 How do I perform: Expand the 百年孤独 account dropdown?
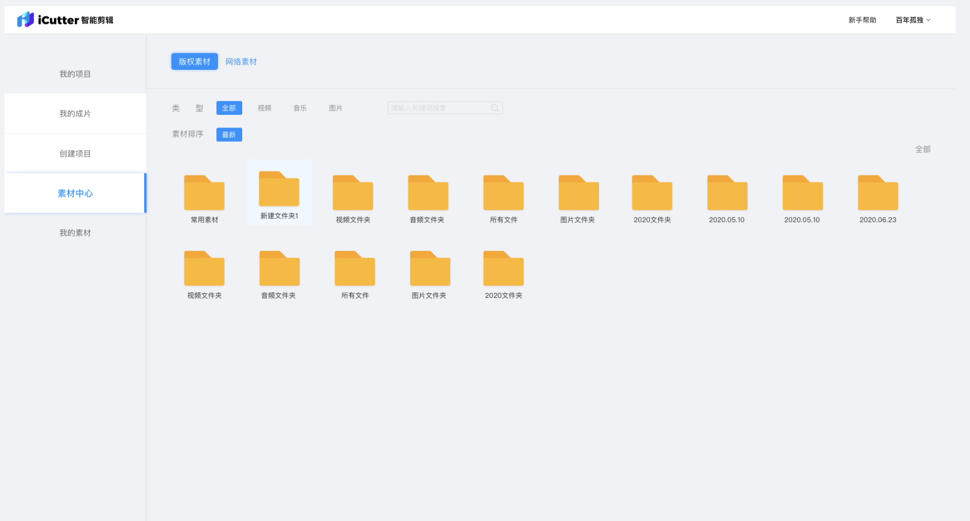pyautogui.click(x=913, y=20)
